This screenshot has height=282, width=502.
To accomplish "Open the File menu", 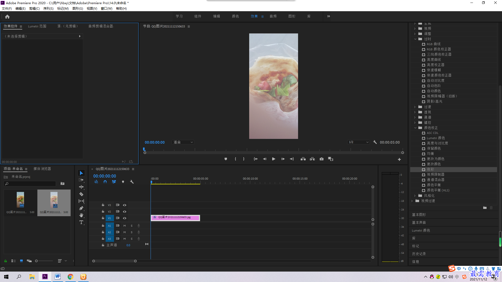I will click(7, 9).
